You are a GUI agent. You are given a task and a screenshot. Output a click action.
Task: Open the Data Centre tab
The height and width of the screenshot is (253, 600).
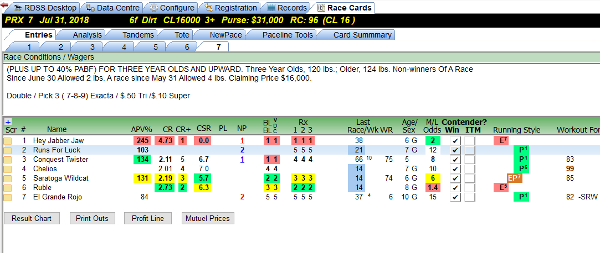coord(114,8)
